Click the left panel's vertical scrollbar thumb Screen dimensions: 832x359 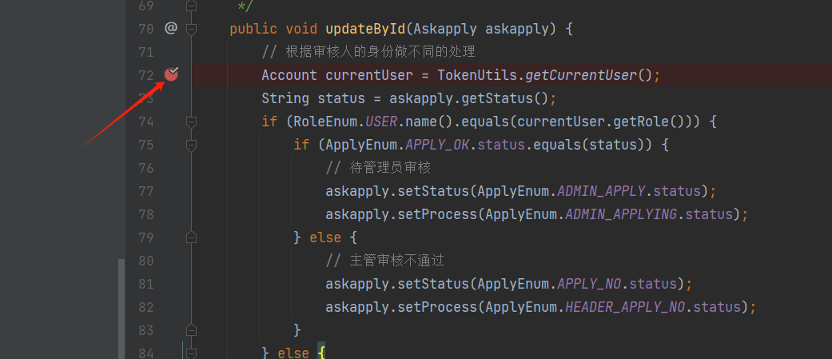pyautogui.click(x=121, y=308)
